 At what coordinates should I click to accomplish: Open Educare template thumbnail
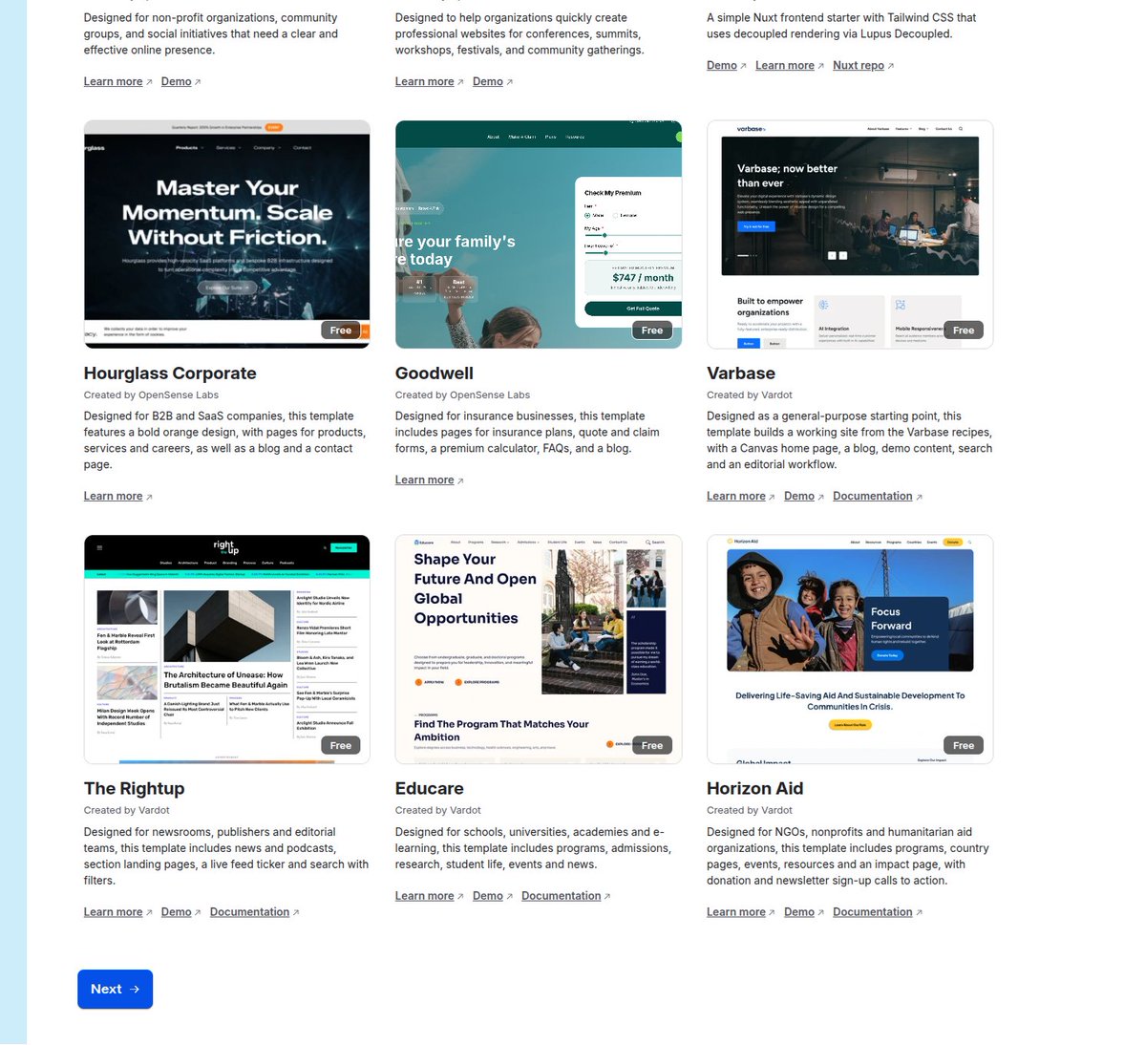click(x=539, y=650)
